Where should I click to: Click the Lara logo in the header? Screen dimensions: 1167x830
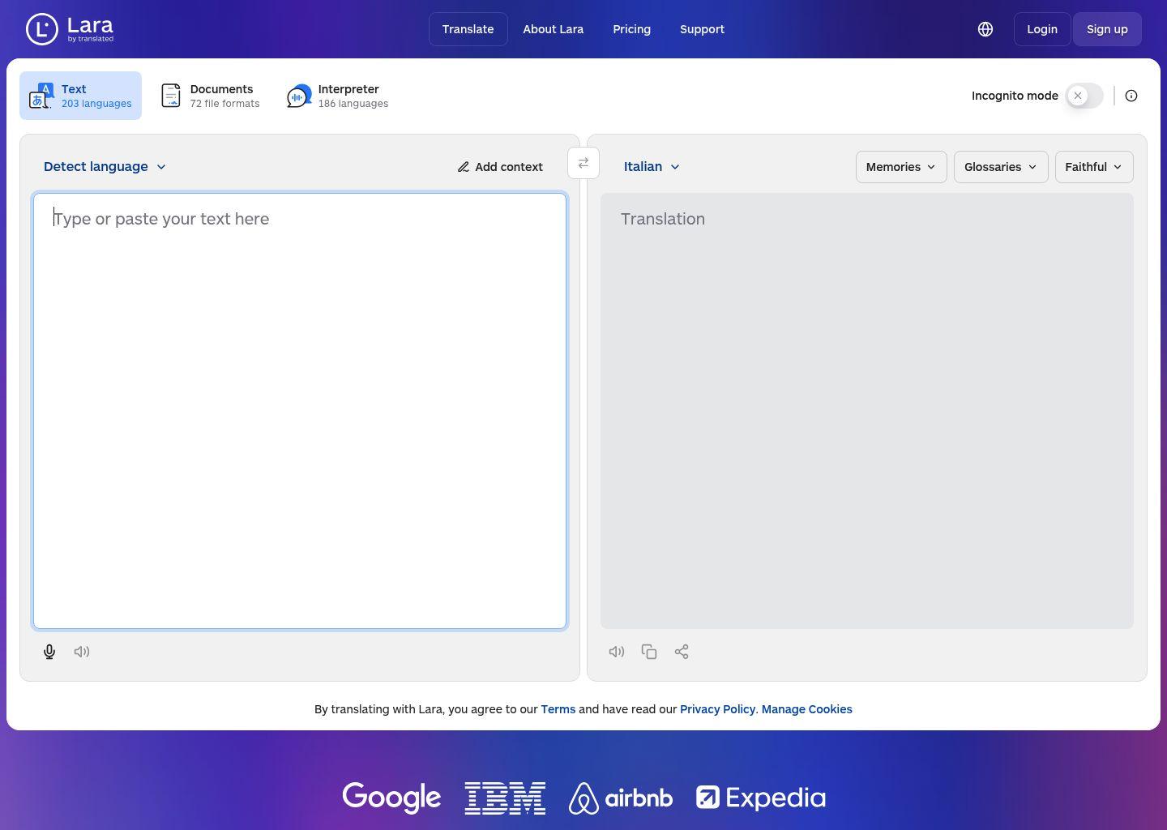[x=70, y=29]
